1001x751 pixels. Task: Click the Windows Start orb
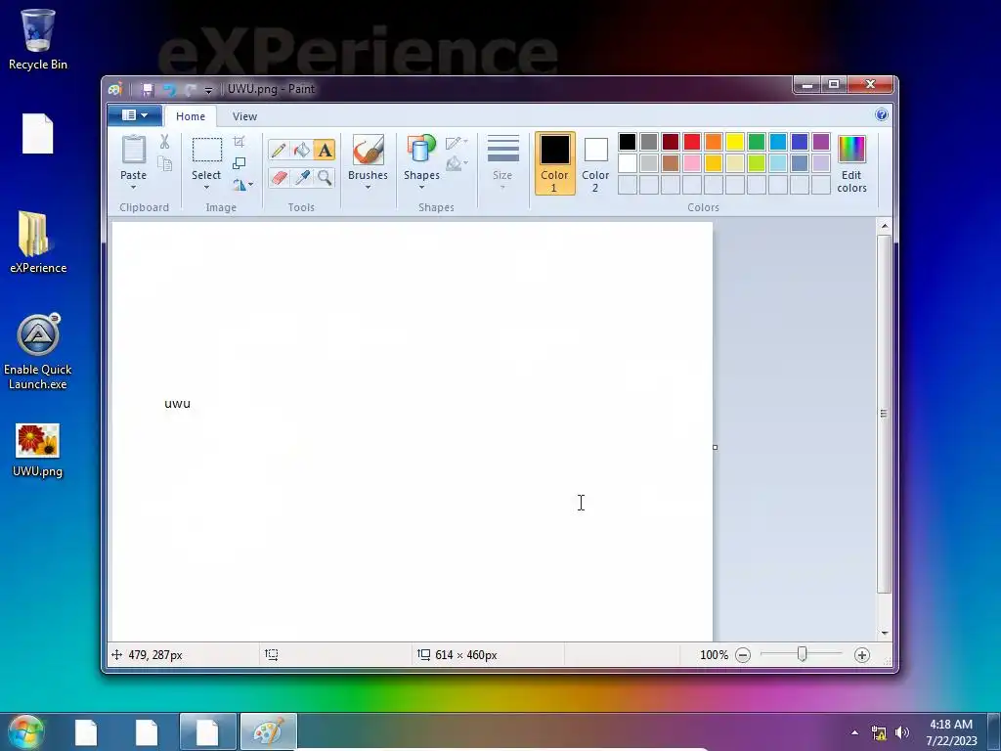25,731
